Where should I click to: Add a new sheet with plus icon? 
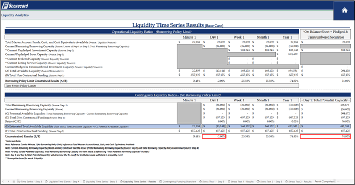coord(338,181)
